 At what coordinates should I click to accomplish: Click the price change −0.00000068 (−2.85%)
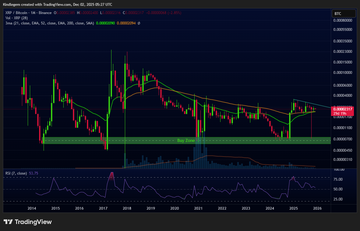click(164, 13)
